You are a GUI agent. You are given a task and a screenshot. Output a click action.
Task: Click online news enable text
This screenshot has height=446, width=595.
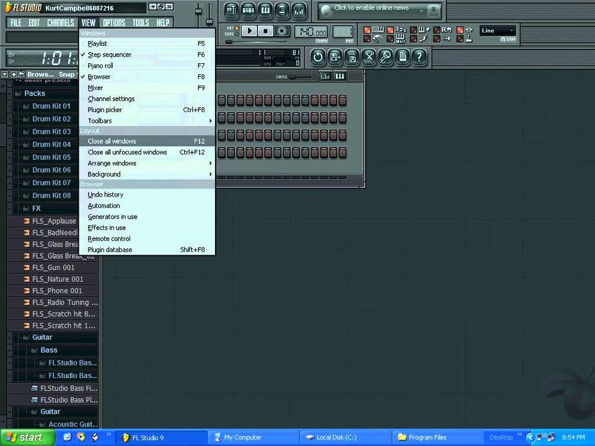(x=371, y=7)
